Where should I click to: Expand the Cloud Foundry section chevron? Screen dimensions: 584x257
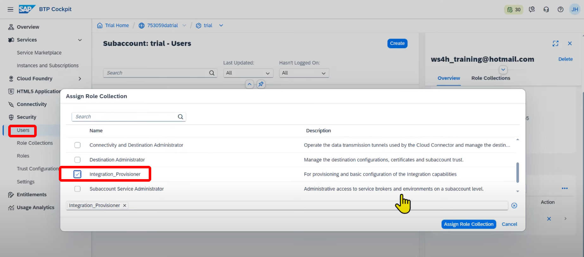click(80, 78)
